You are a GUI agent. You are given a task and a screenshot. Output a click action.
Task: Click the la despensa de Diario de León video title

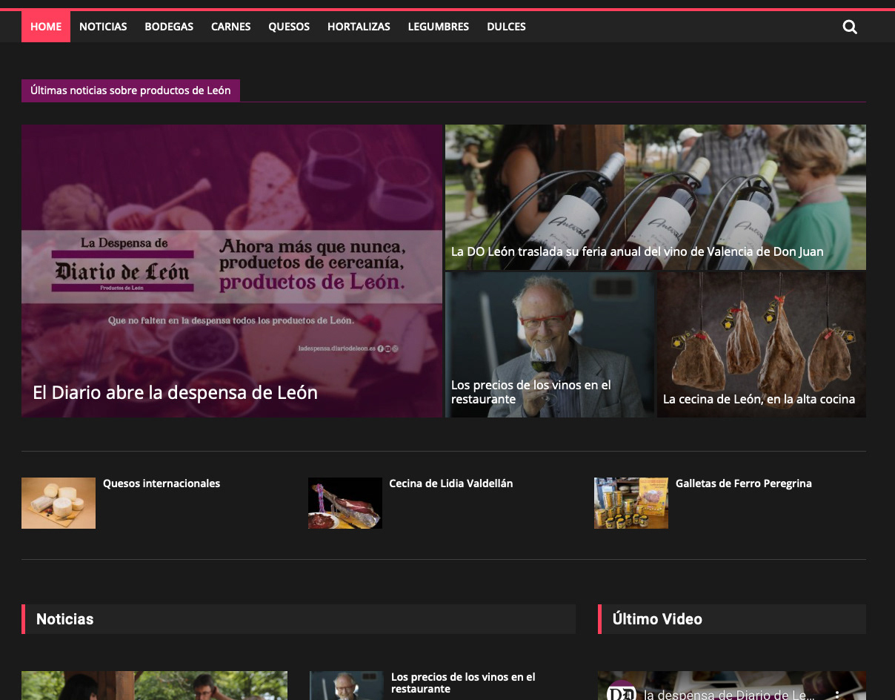730,695
